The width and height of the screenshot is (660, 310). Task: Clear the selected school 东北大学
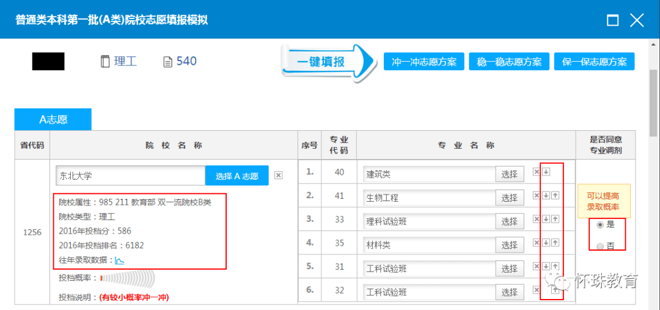click(x=278, y=175)
